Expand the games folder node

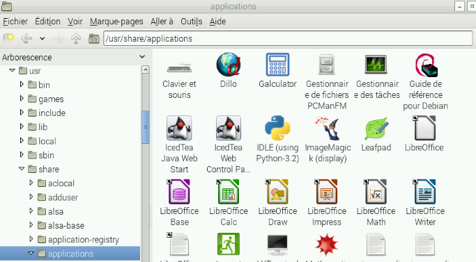(x=22, y=98)
